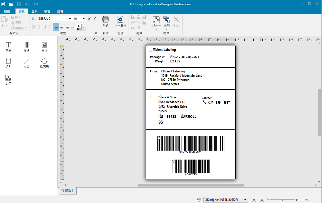Click the 貼上 paste icon
This screenshot has width=322, height=203.
[5, 22]
